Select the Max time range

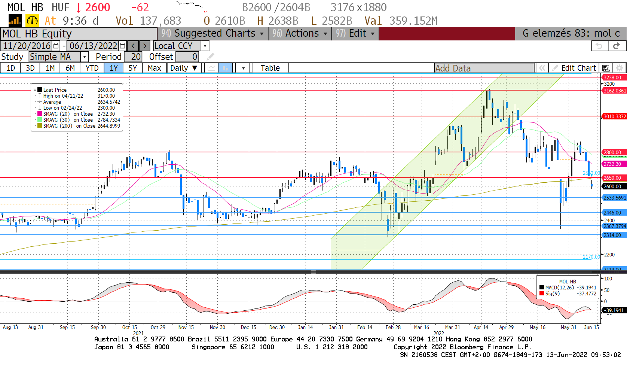point(155,68)
